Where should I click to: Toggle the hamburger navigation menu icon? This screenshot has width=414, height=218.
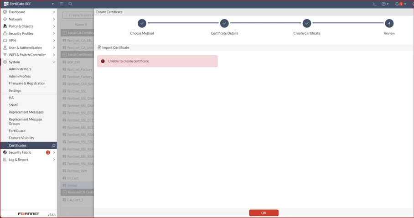[62, 4]
